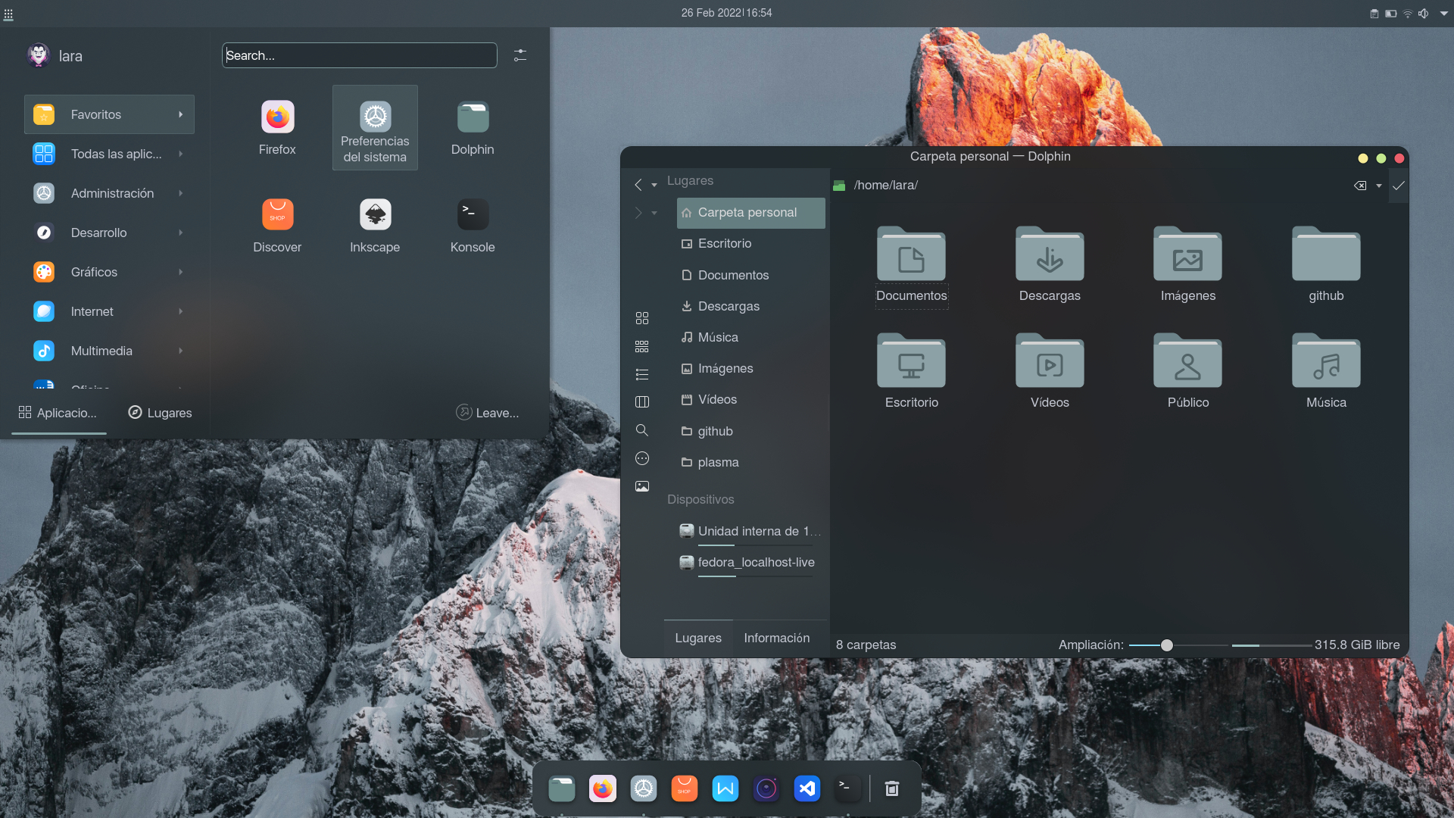Select Carpeta personal in places
Screen dimensions: 1454x818
pos(751,213)
